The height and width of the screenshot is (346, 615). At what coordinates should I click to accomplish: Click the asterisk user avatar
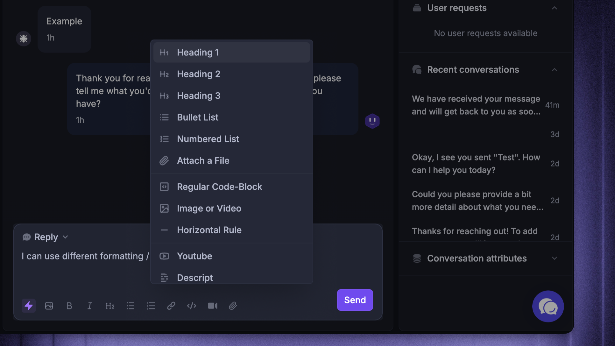(x=24, y=39)
